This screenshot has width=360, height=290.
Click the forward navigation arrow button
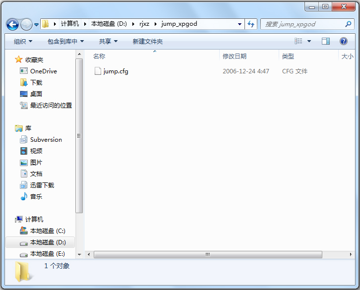point(26,24)
